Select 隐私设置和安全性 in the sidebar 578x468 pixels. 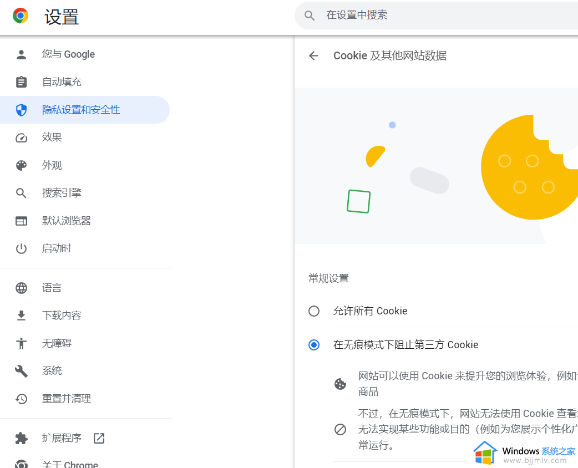pyautogui.click(x=85, y=110)
